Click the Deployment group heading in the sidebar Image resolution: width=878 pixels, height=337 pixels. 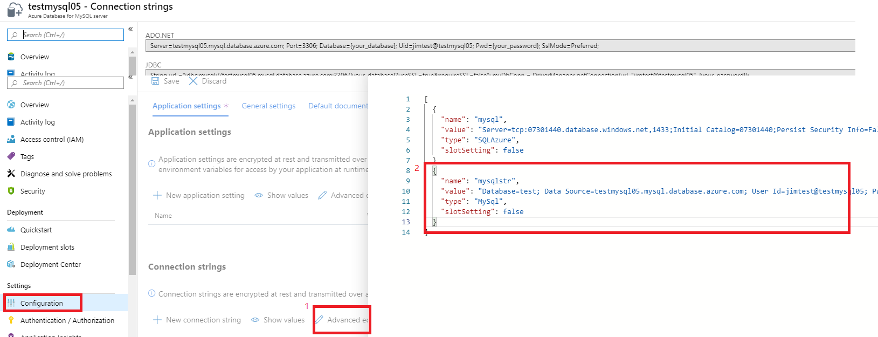tap(25, 212)
